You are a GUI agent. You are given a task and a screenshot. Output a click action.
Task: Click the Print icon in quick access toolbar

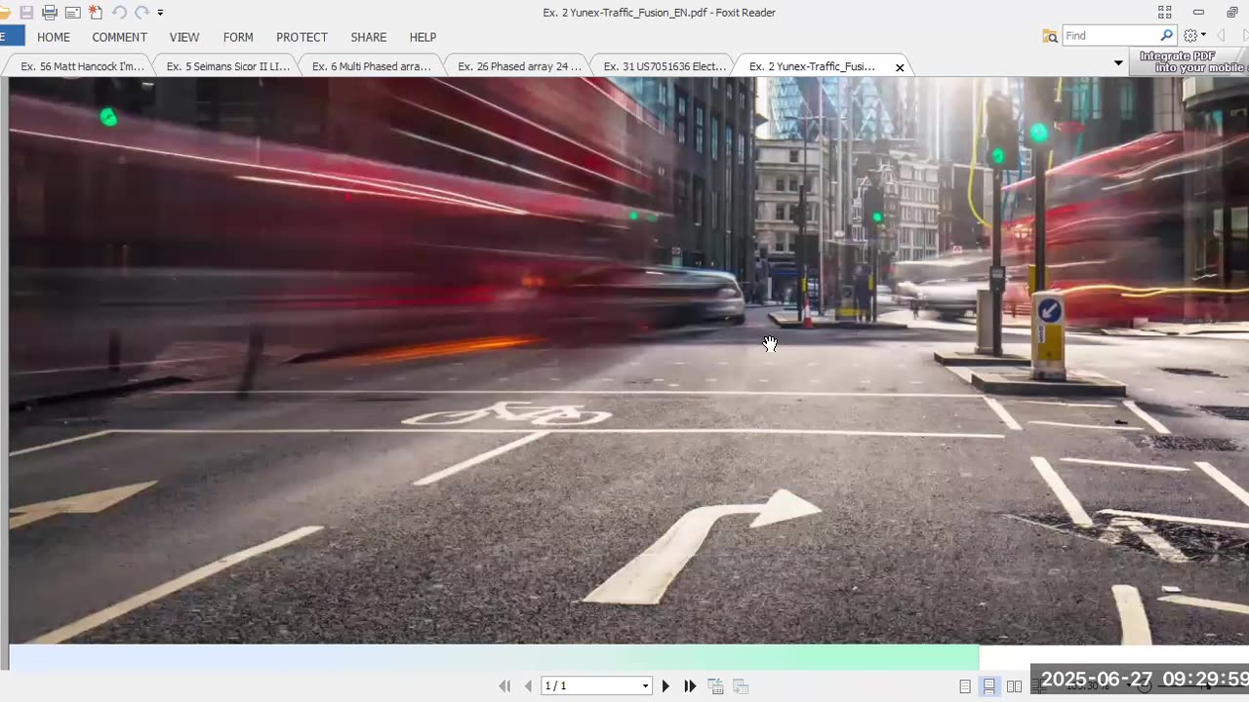50,13
